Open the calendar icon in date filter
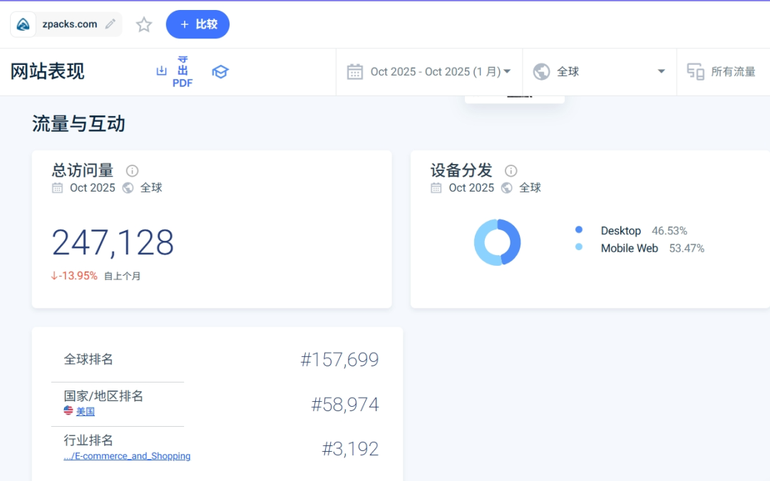This screenshot has width=770, height=481. pyautogui.click(x=354, y=72)
